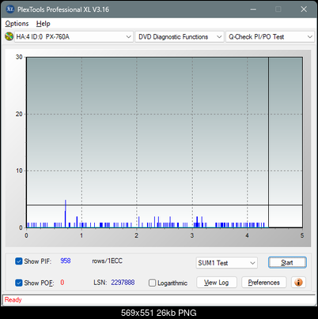Click the Ready status bar text
The height and width of the screenshot is (319, 318).
pyautogui.click(x=13, y=299)
